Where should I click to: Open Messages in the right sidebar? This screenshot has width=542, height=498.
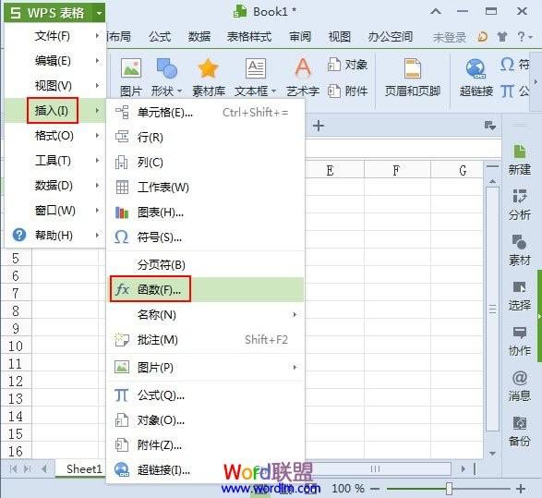(520, 385)
